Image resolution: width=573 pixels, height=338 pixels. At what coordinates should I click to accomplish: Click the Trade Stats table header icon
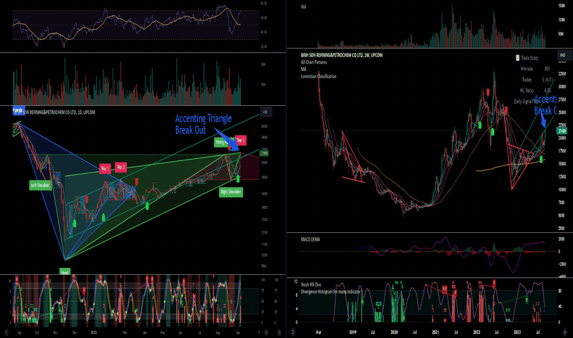click(518, 58)
